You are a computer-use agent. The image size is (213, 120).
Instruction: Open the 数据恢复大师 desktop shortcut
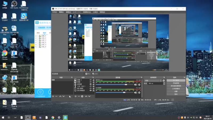pyautogui.click(x=24, y=17)
